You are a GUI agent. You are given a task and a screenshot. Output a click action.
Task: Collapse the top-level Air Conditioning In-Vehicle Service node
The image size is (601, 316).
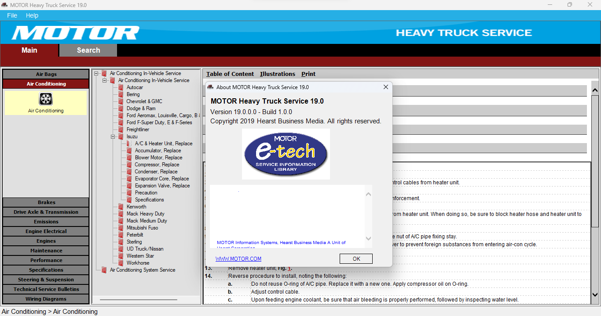tap(96, 73)
